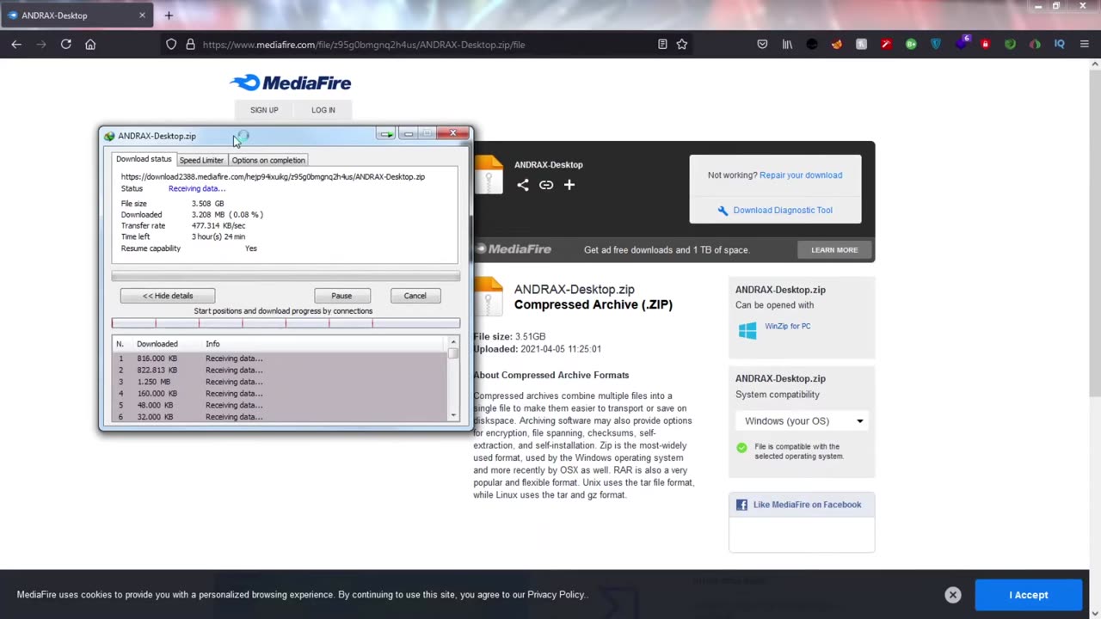Select connection row with 160.000 KB
The width and height of the screenshot is (1101, 619).
point(280,394)
